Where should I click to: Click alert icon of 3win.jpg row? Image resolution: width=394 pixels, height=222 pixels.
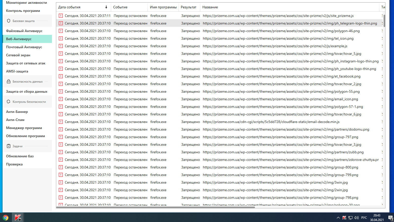(x=61, y=182)
